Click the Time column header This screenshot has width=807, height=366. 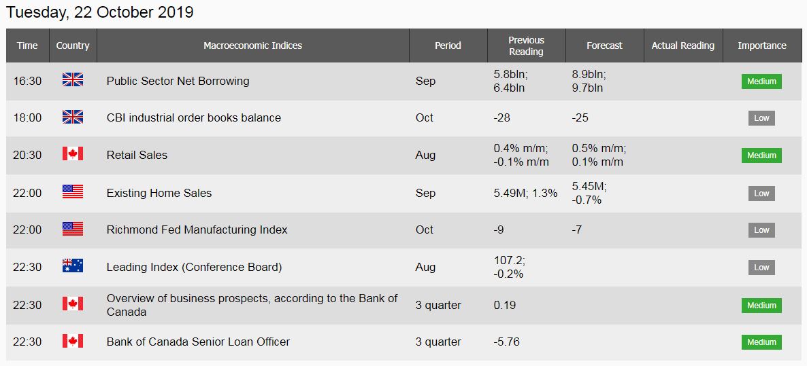click(27, 45)
